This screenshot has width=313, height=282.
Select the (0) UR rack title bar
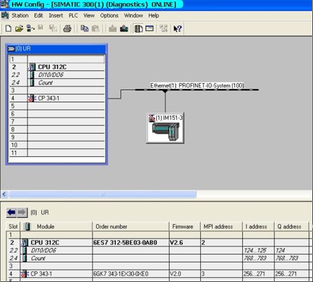pyautogui.click(x=56, y=49)
